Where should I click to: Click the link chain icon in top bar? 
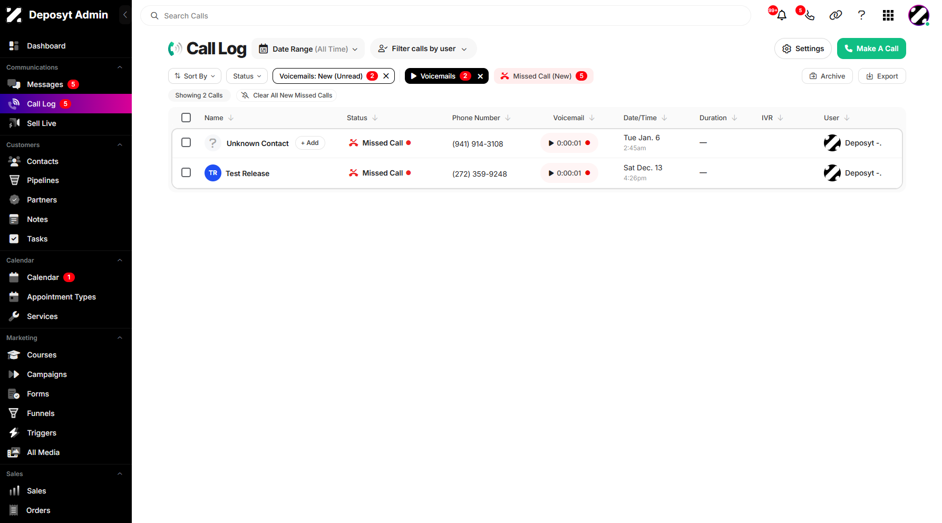coord(836,15)
